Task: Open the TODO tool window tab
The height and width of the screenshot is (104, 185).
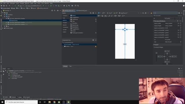Action: coord(5,97)
